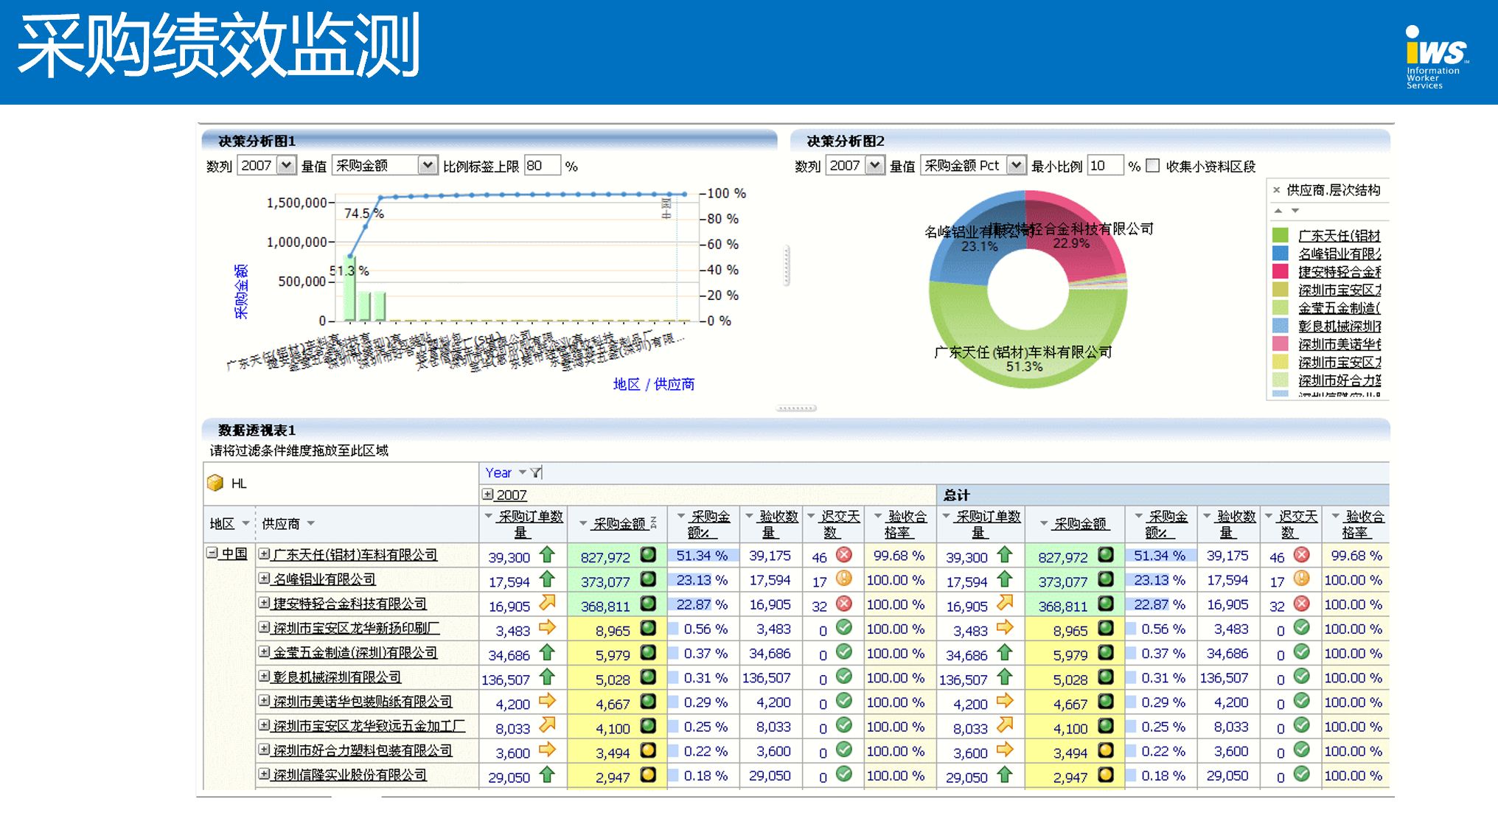This screenshot has height=824, width=1498.
Task: Click the orange warning icon next to 17 in 2007
Action: (x=844, y=579)
